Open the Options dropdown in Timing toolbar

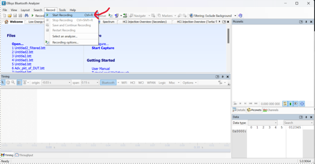pyautogui.click(x=190, y=83)
